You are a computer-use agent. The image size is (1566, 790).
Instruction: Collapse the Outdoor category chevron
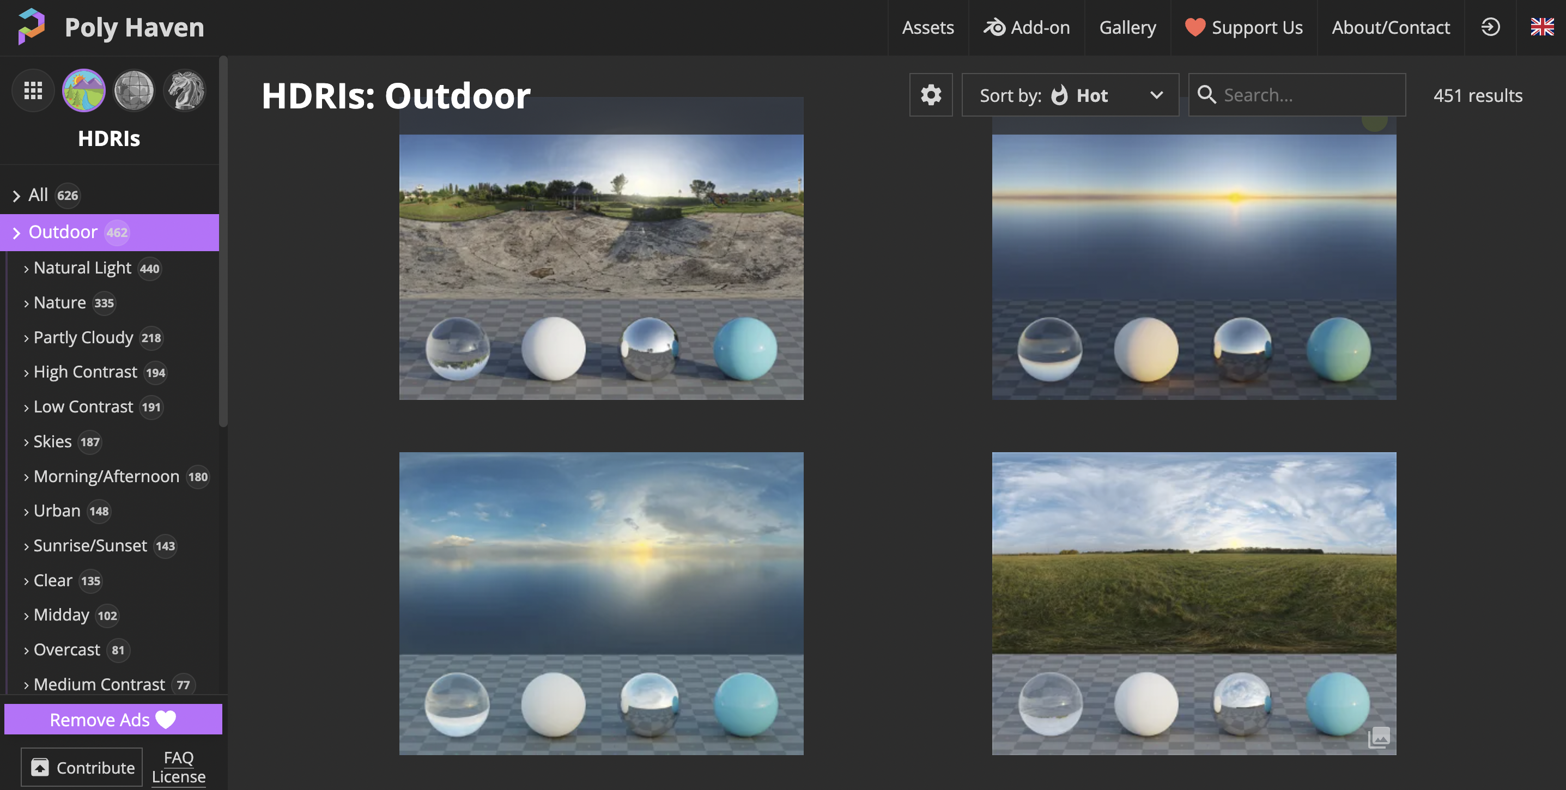coord(16,233)
